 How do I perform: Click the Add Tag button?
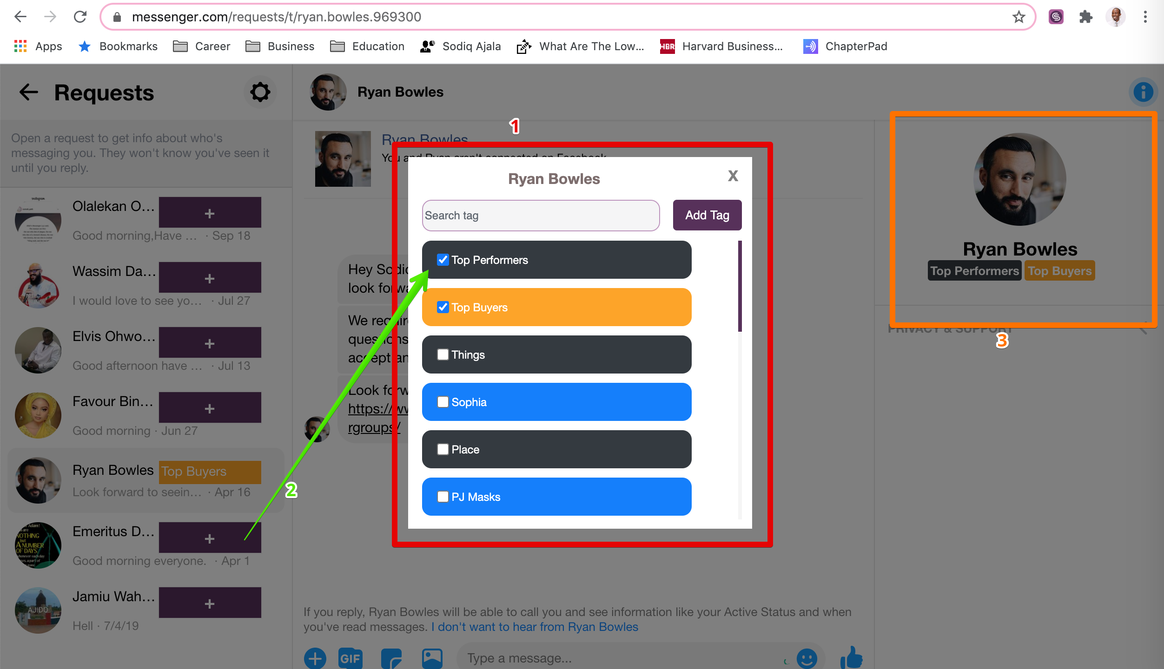tap(707, 215)
